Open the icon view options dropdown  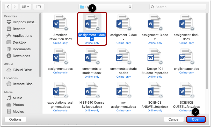pos(26,7)
